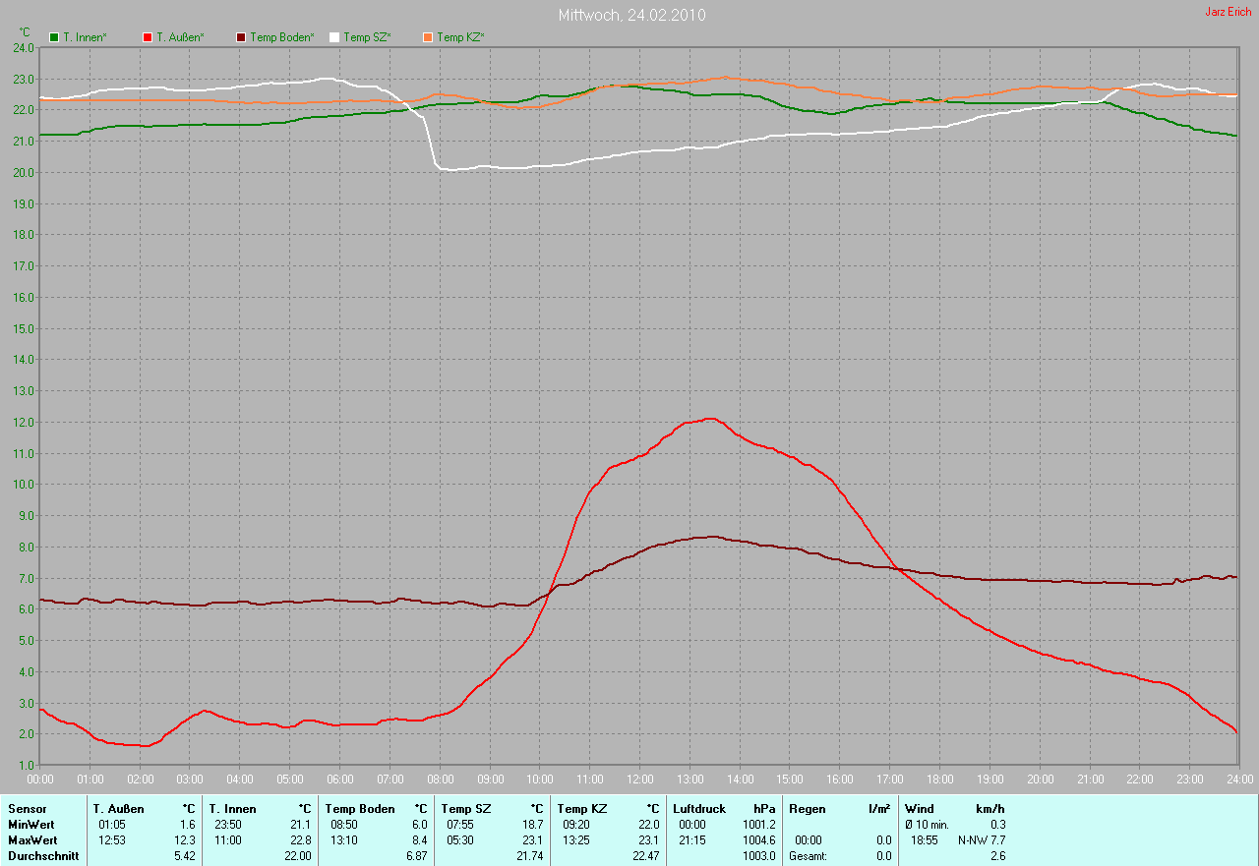Select the 'T. Außen*' legend label
Image resolution: width=1259 pixels, height=866 pixels.
pyautogui.click(x=181, y=37)
